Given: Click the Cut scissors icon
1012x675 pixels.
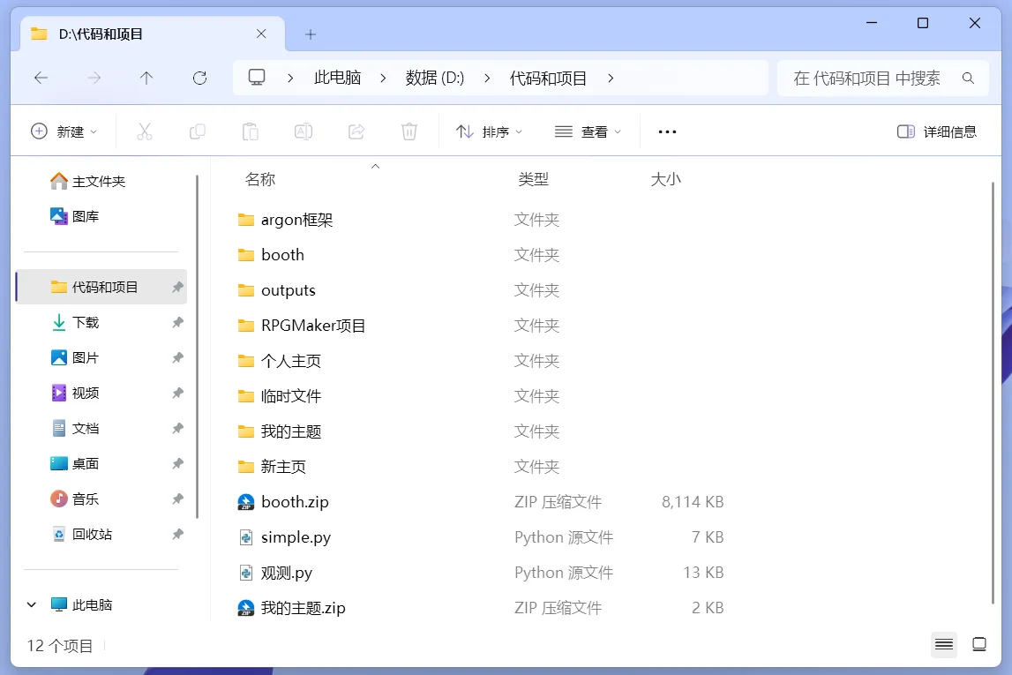Looking at the screenshot, I should pos(145,131).
